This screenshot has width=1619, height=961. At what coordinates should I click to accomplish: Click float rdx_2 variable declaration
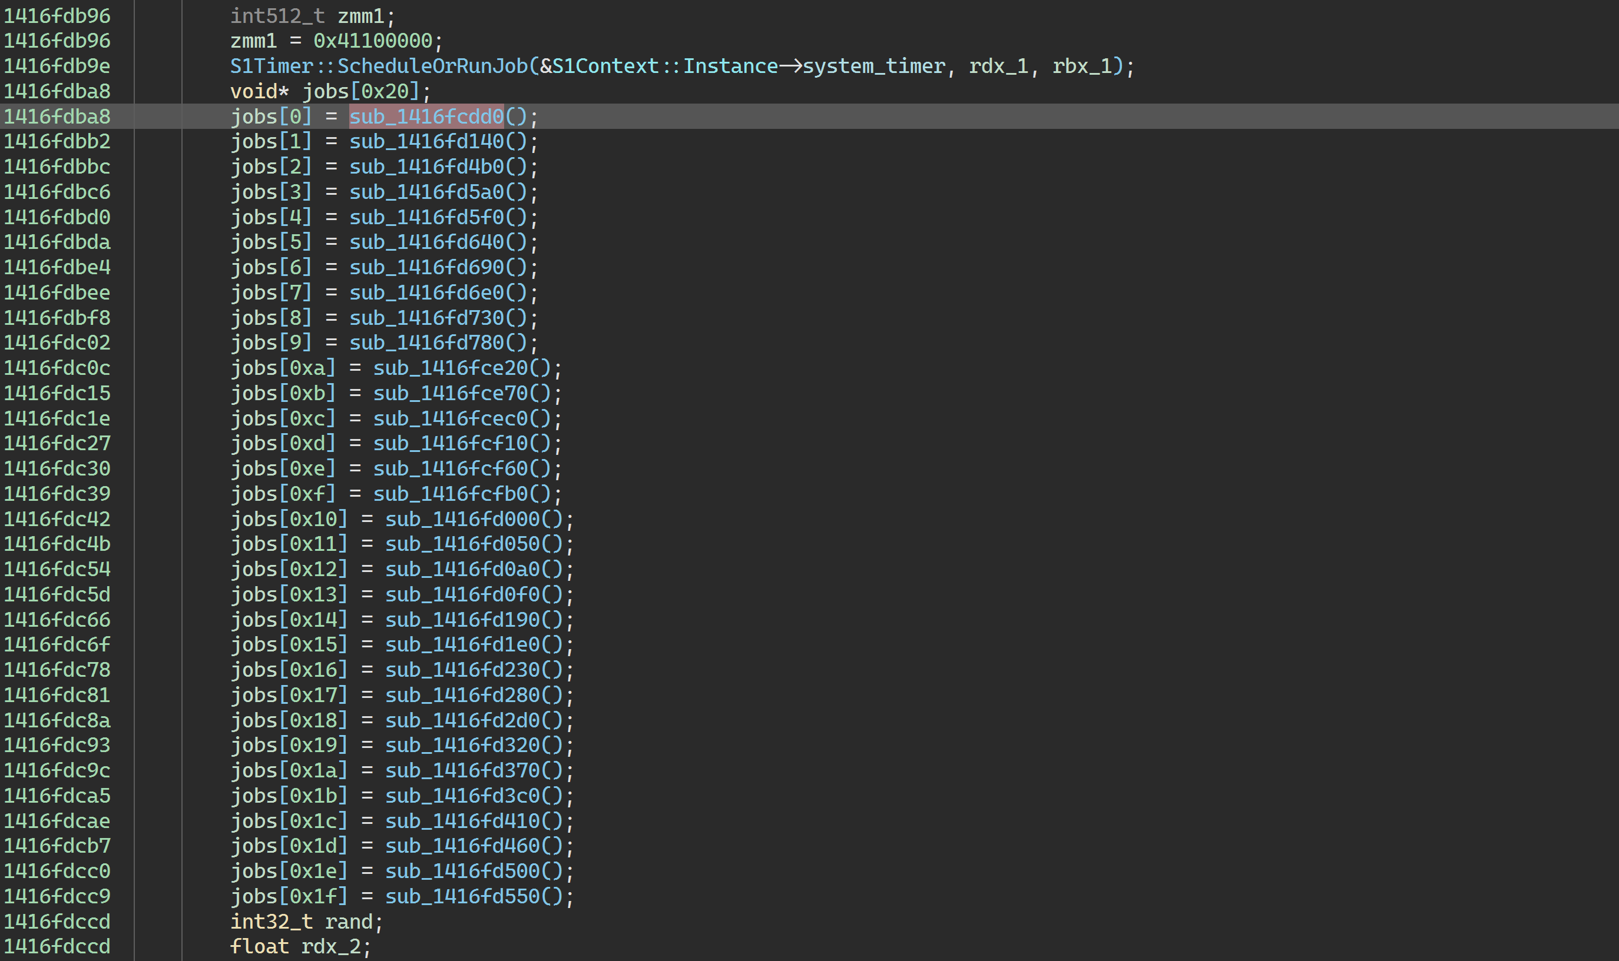(330, 947)
